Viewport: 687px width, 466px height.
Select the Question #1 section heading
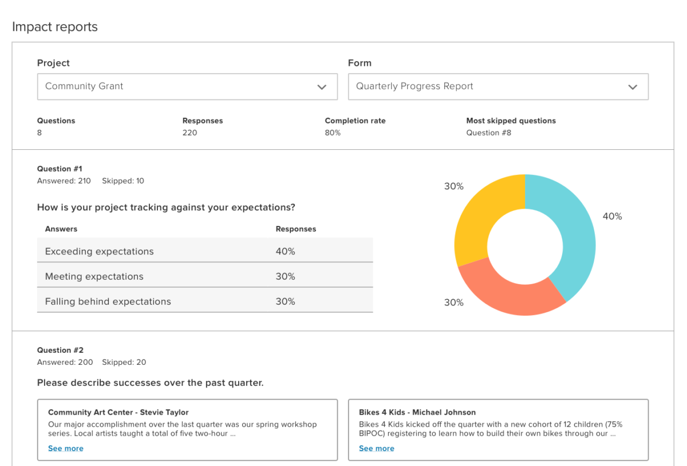60,169
